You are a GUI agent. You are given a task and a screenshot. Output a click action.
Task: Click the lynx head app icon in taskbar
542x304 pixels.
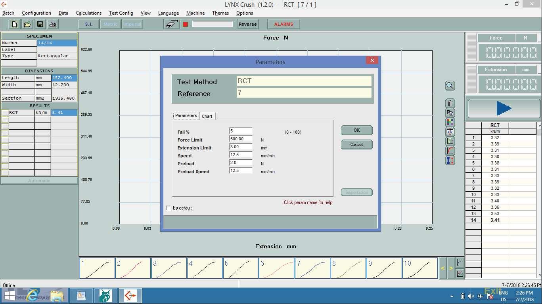coord(105,296)
